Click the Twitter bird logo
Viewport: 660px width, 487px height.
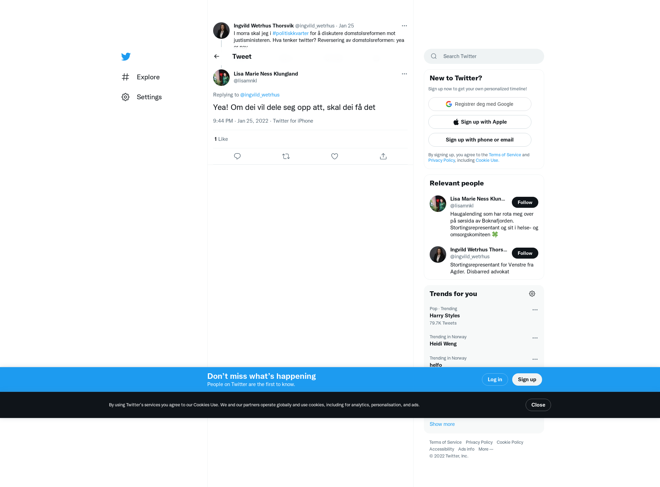[x=126, y=56]
